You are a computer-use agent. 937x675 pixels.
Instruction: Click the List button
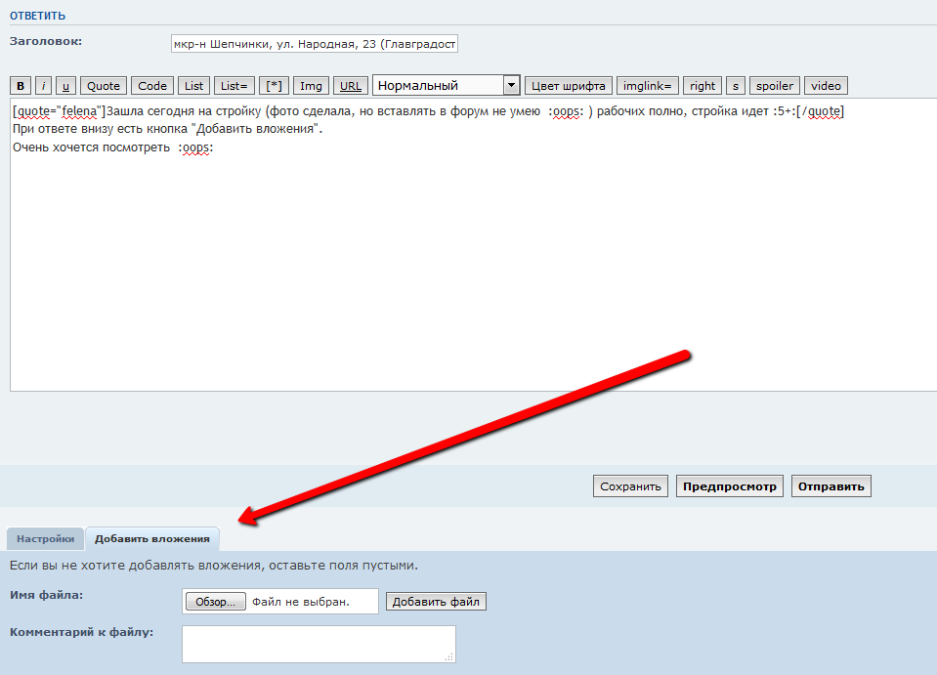point(194,86)
